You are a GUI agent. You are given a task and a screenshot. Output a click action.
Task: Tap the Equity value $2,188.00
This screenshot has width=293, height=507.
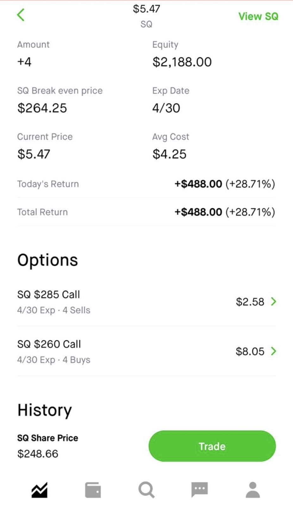coord(182,62)
